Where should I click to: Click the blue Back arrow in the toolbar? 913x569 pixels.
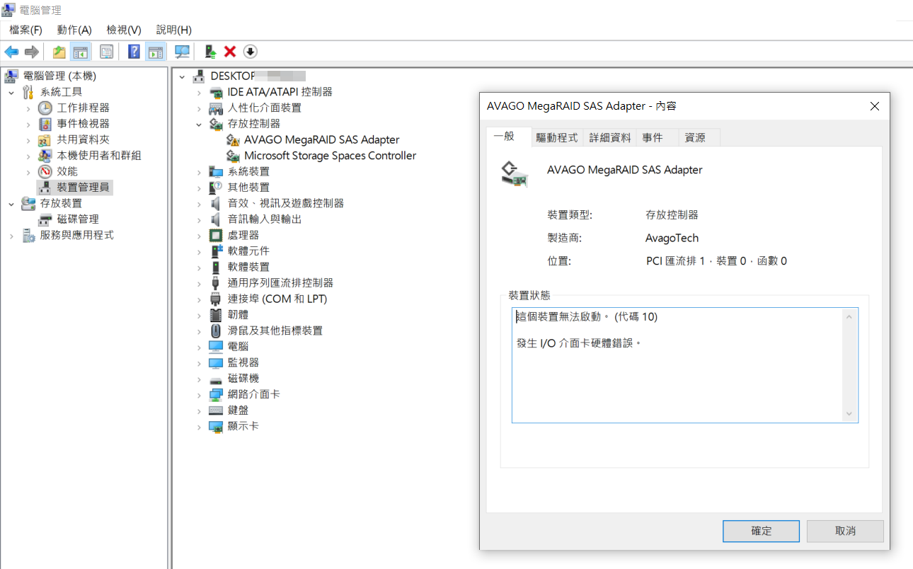(x=11, y=52)
